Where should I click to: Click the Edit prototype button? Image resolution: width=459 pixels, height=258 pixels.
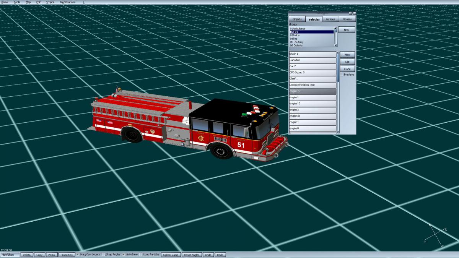click(347, 62)
